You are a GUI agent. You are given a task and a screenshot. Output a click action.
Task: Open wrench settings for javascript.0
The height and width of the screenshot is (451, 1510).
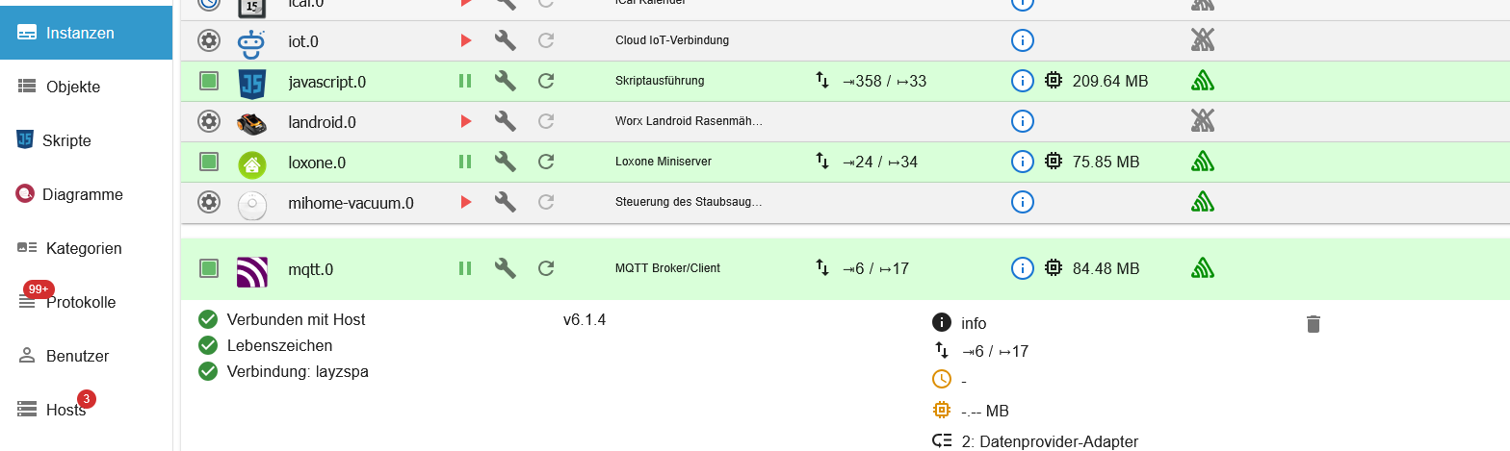point(506,81)
